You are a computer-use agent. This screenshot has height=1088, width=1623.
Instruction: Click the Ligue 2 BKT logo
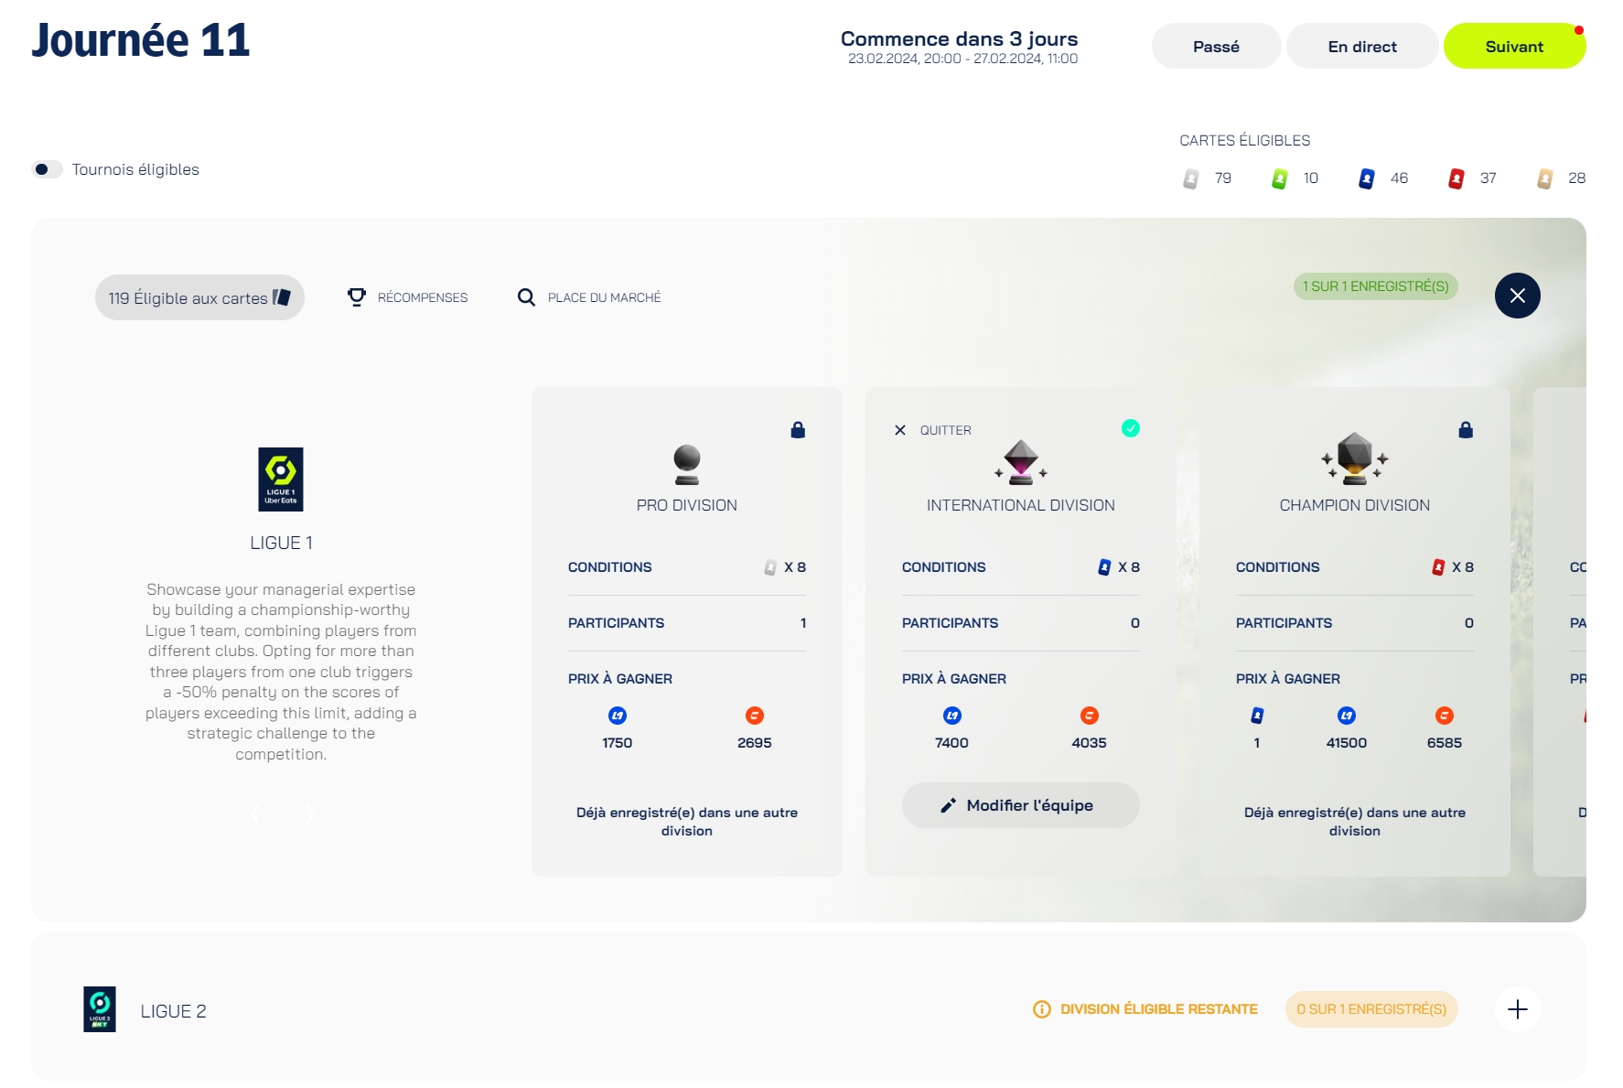(100, 1009)
